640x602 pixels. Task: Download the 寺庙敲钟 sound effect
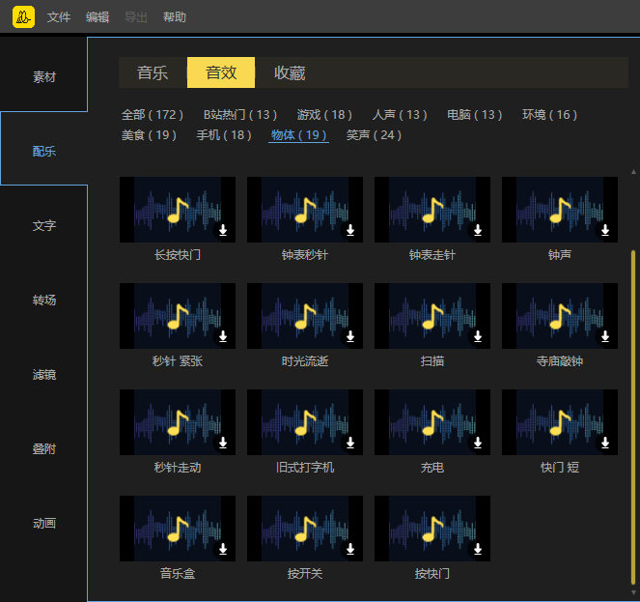(x=605, y=336)
